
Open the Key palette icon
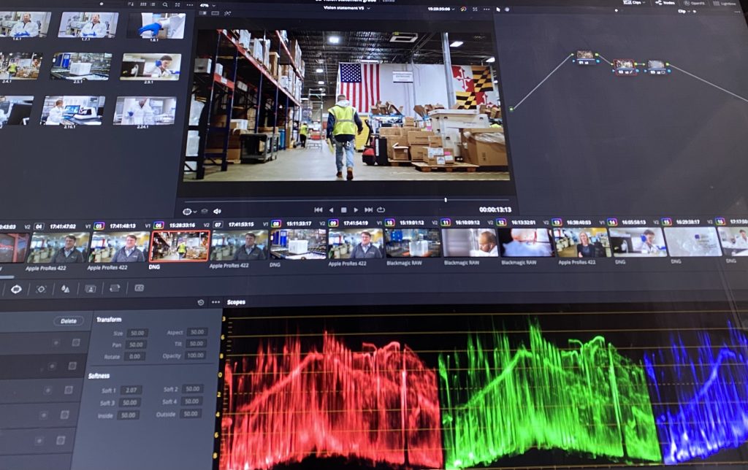click(x=90, y=288)
